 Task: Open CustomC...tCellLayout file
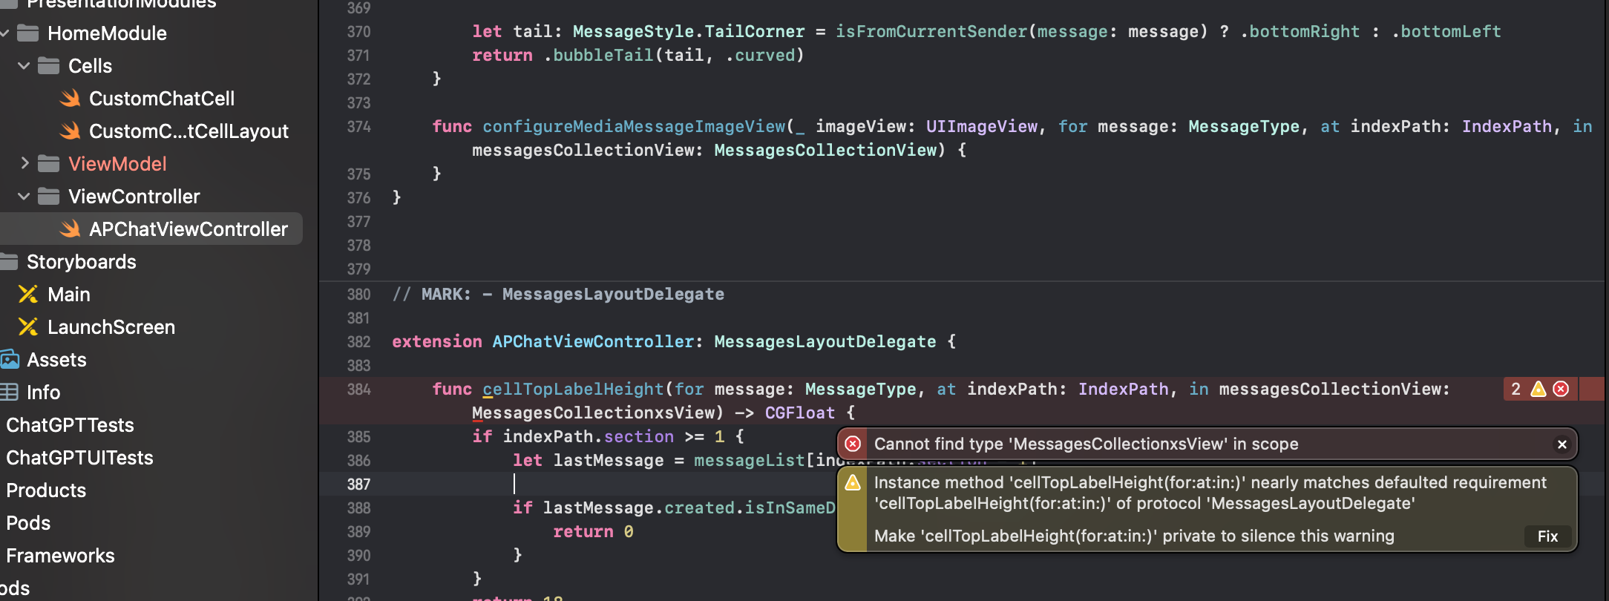pos(189,131)
